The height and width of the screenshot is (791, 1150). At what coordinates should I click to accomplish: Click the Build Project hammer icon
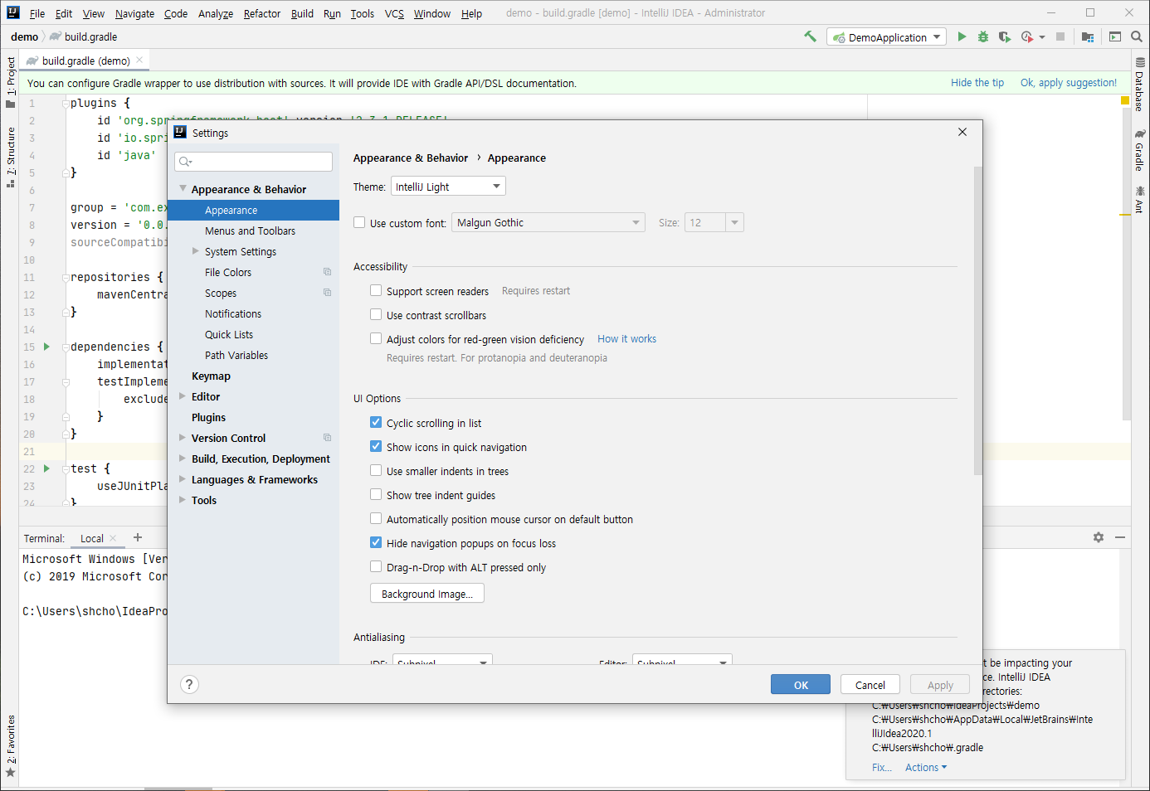[x=810, y=36]
